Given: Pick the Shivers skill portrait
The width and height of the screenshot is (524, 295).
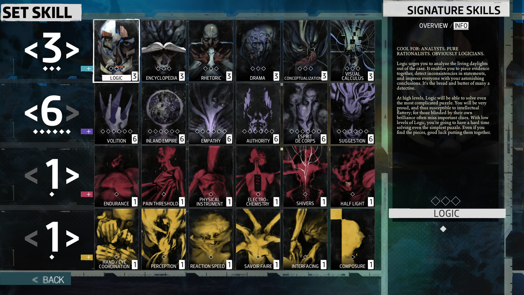Looking at the screenshot, I should (x=305, y=177).
